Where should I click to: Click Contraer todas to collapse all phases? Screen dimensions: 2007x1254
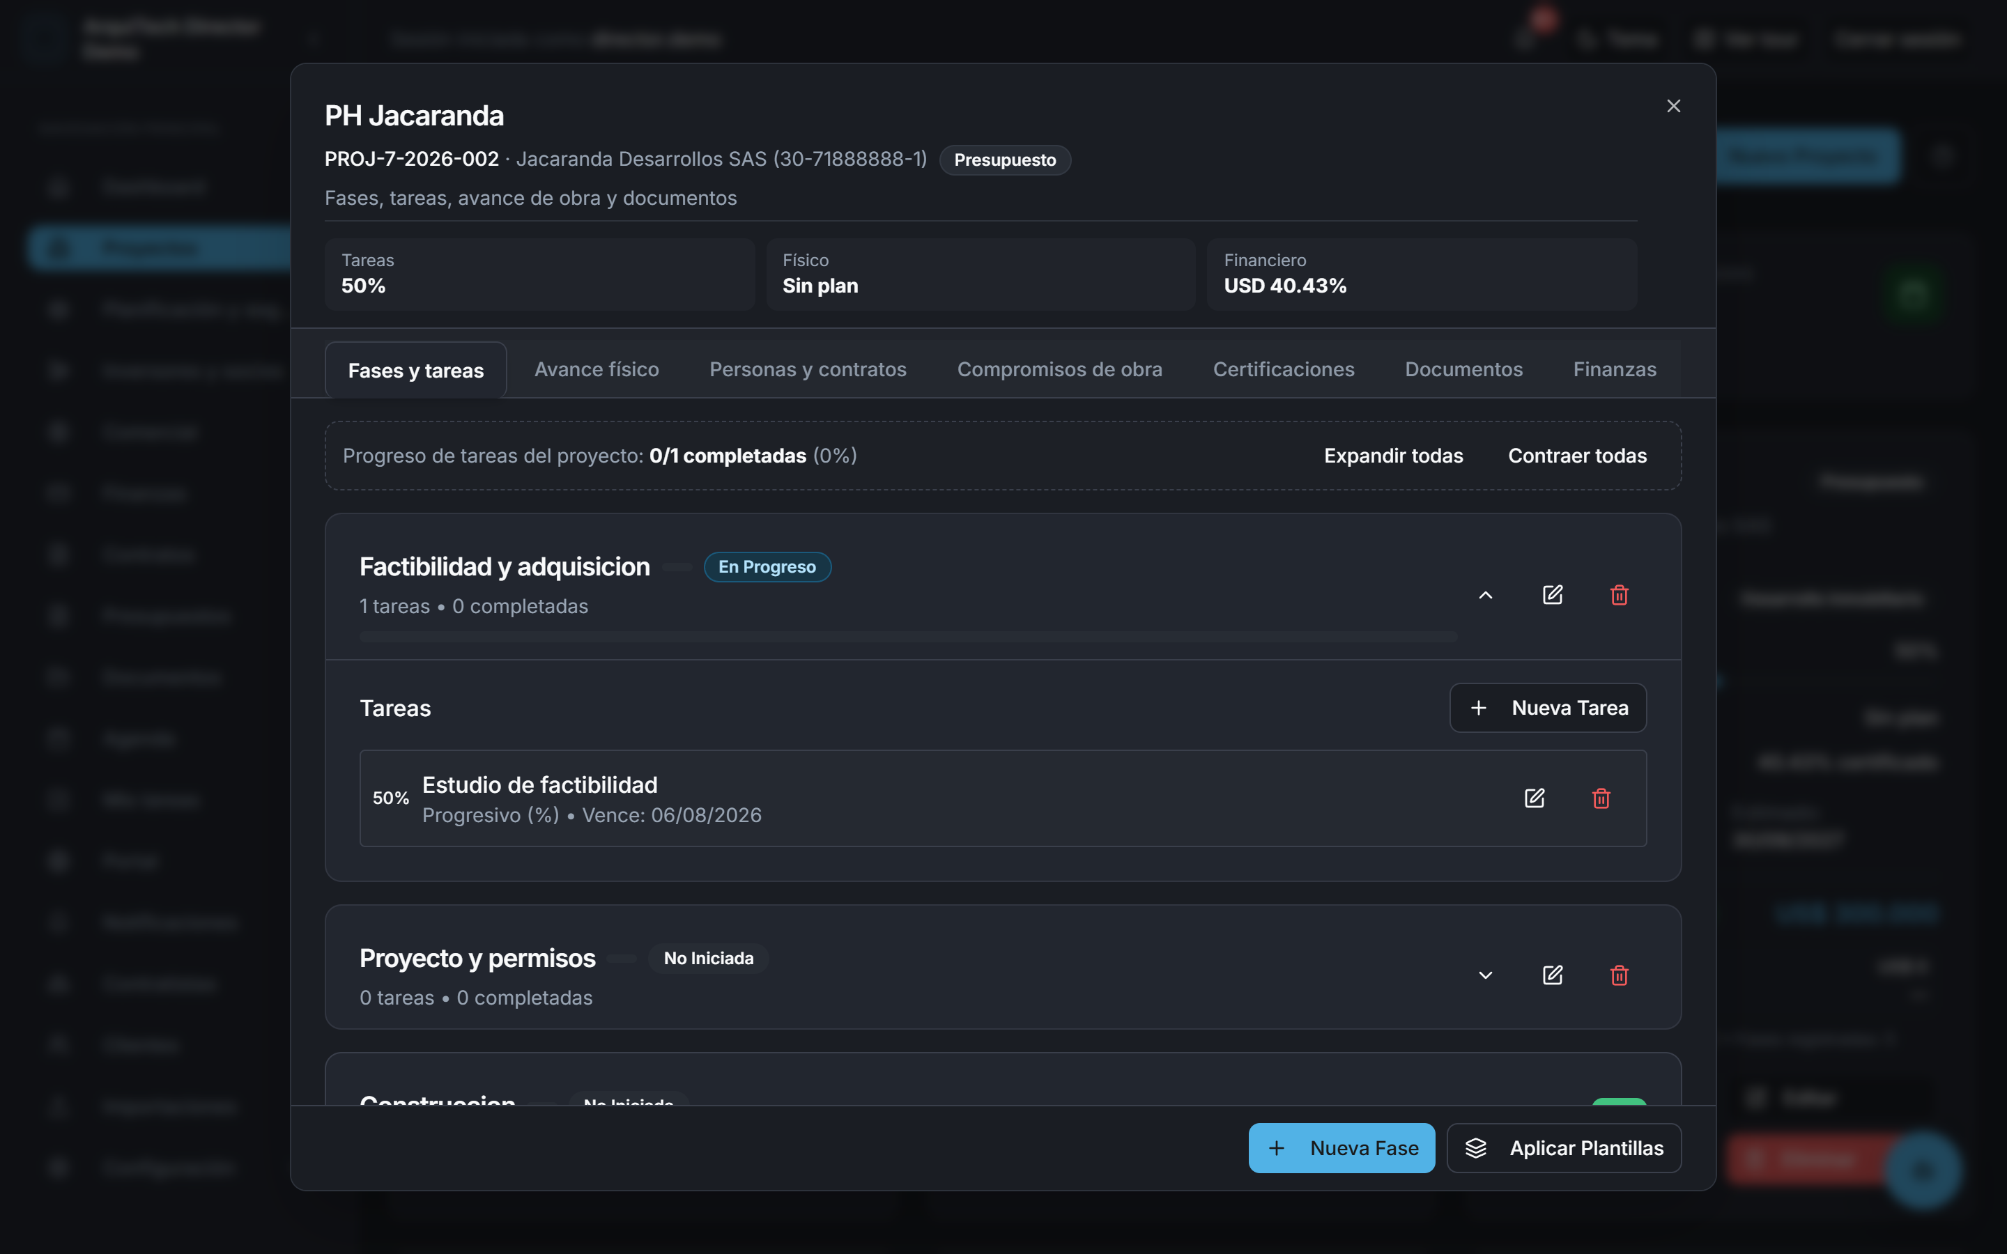1578,456
